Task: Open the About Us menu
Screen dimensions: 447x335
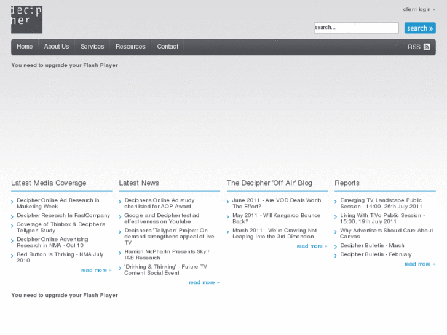Action: [57, 47]
